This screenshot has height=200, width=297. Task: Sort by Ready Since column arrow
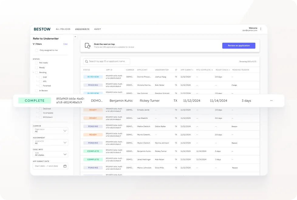(229, 70)
